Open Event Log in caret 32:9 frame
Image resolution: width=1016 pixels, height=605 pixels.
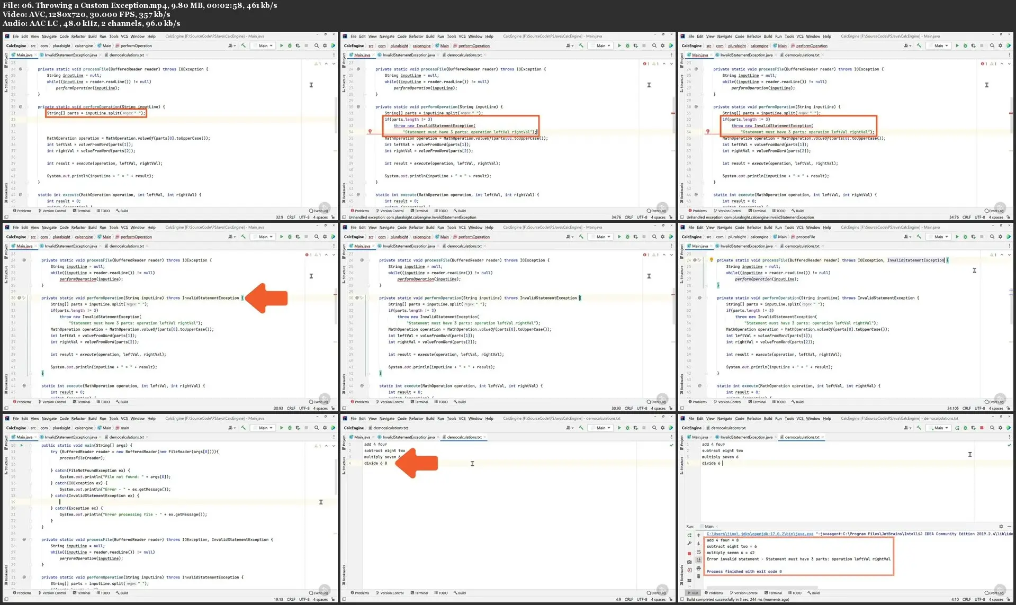(319, 211)
